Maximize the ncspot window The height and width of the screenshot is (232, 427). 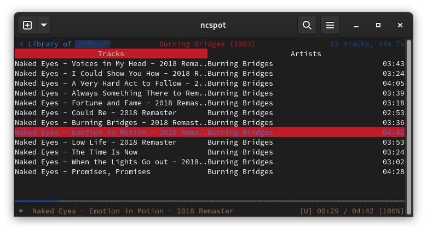(378, 25)
